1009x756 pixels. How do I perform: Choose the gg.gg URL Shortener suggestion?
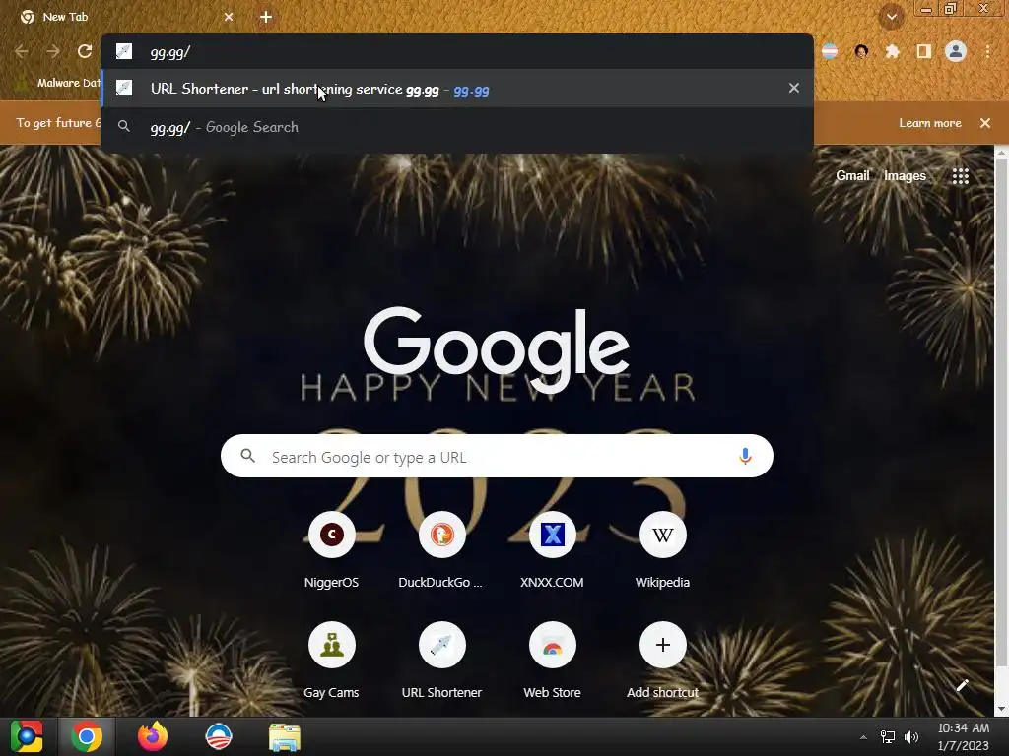click(457, 88)
